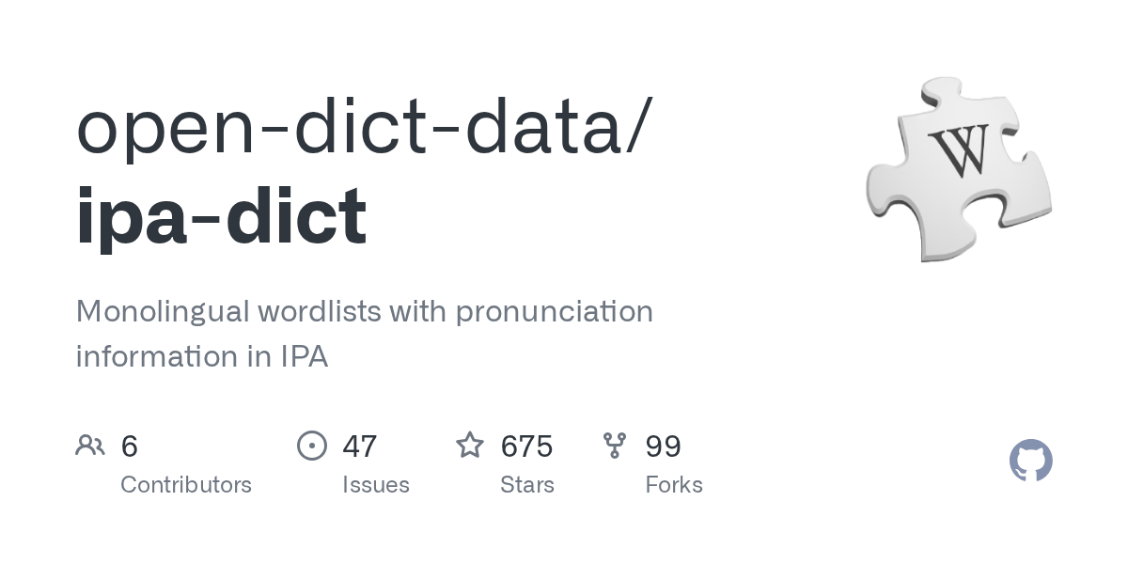The image size is (1128, 564).
Task: Click the GitHub Octocat logo
Action: pyautogui.click(x=1031, y=461)
